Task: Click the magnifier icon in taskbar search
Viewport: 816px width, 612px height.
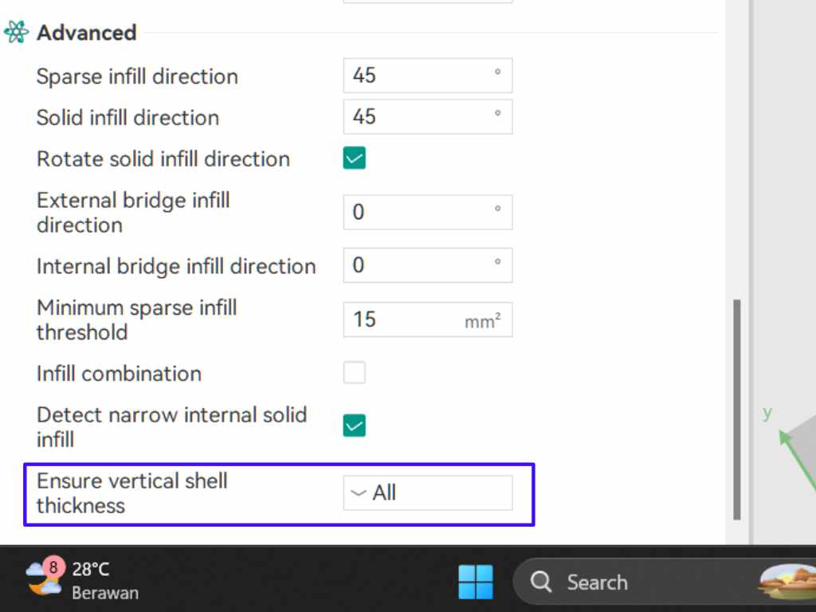Action: pos(541,583)
